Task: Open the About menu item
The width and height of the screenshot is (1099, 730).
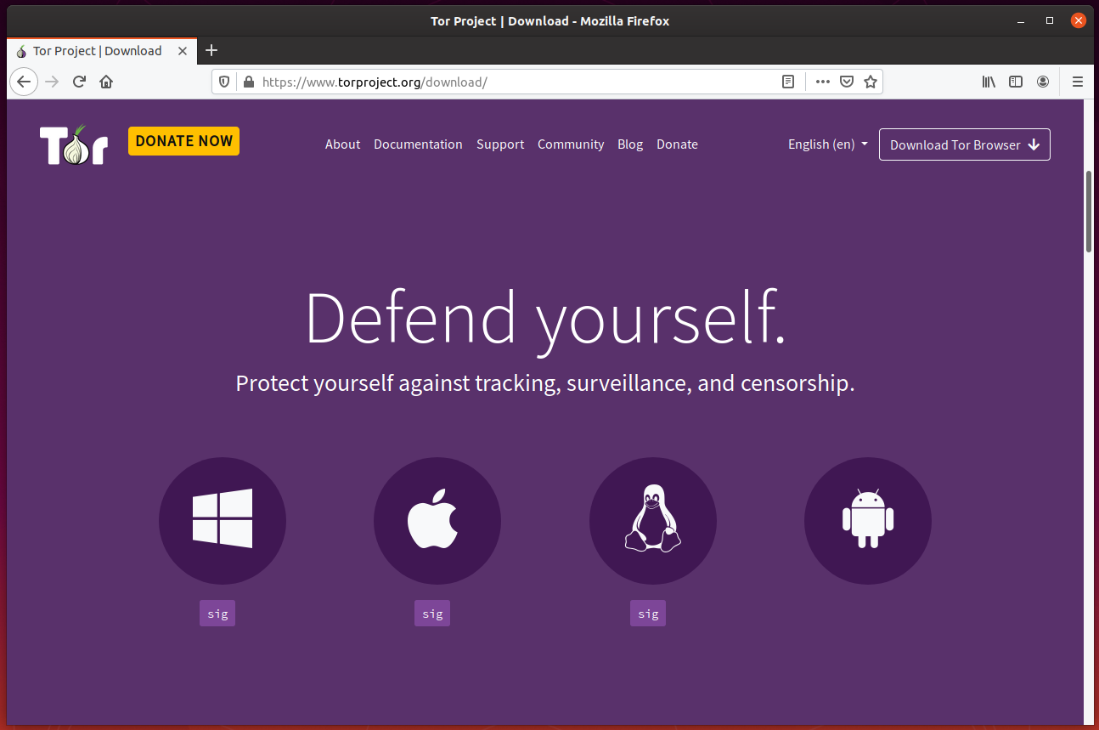Action: click(x=342, y=144)
